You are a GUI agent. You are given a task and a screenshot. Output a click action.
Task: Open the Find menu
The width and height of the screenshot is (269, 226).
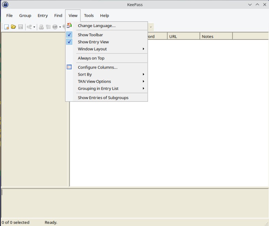(x=58, y=16)
